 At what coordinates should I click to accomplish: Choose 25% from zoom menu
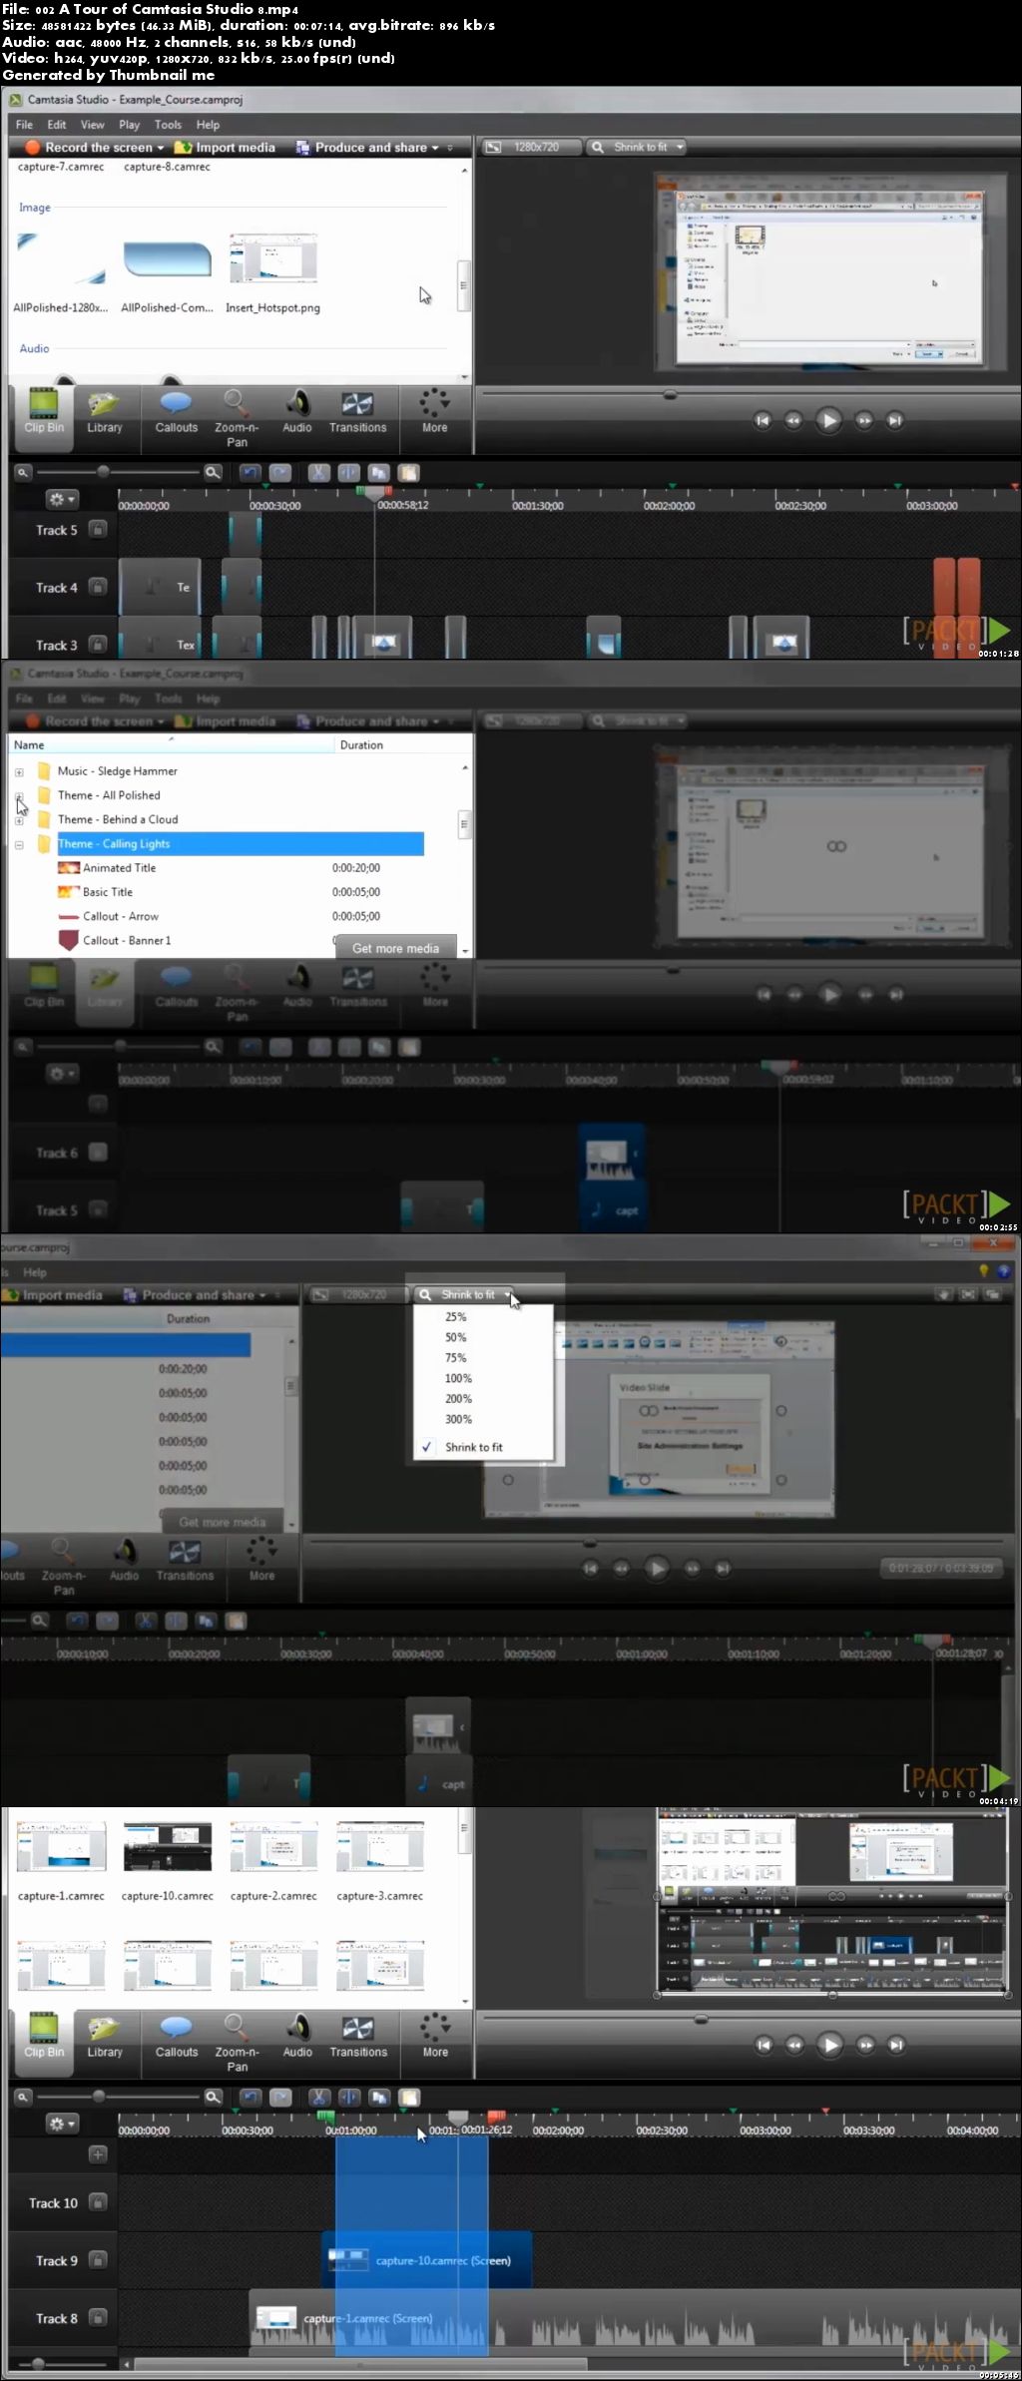click(x=455, y=1317)
